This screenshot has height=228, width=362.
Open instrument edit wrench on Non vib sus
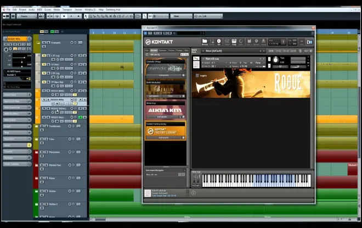coord(196,58)
